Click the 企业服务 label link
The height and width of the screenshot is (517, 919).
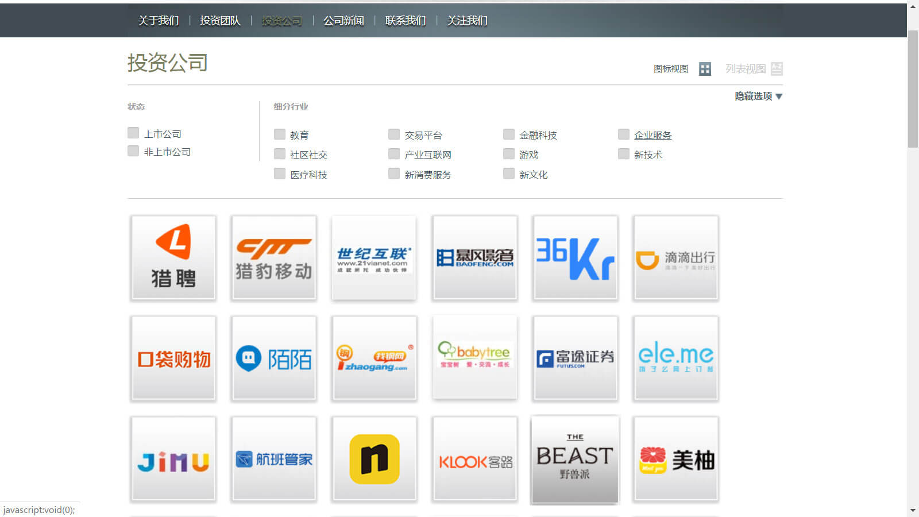(x=653, y=135)
